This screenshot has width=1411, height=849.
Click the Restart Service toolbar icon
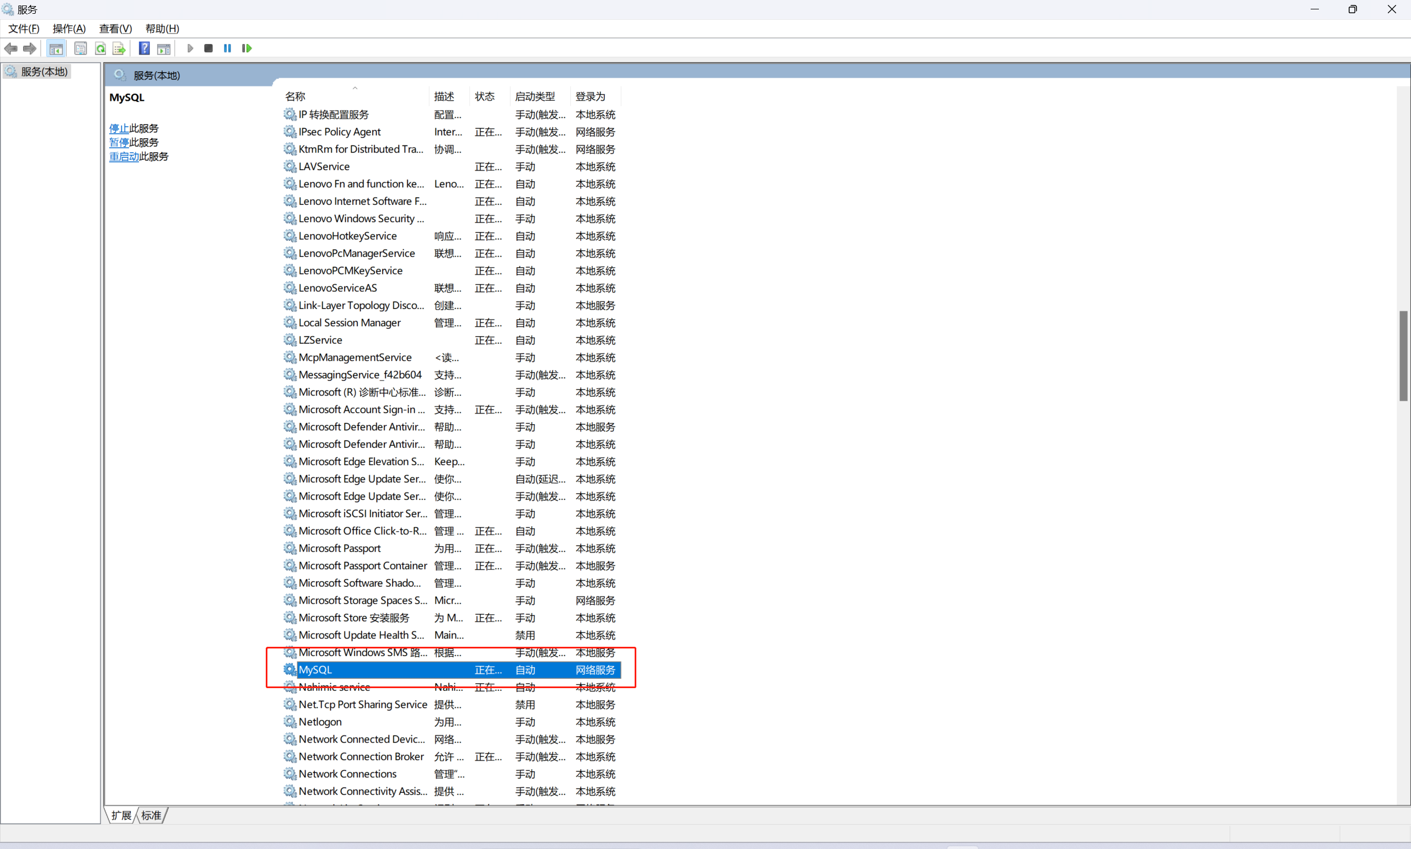click(246, 48)
